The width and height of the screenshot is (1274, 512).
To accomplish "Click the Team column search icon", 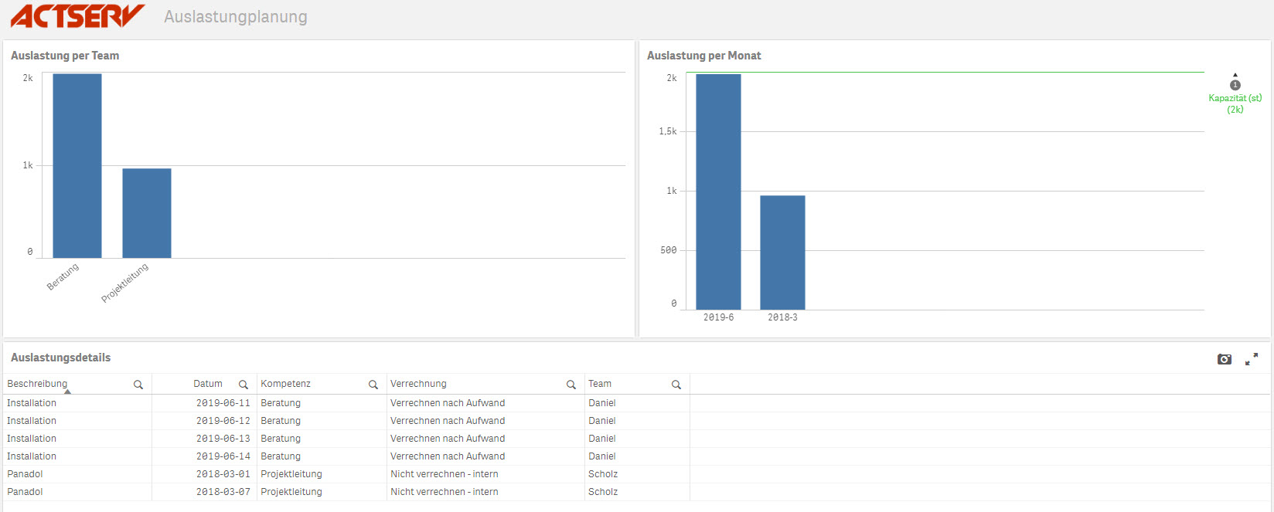I will tap(676, 385).
